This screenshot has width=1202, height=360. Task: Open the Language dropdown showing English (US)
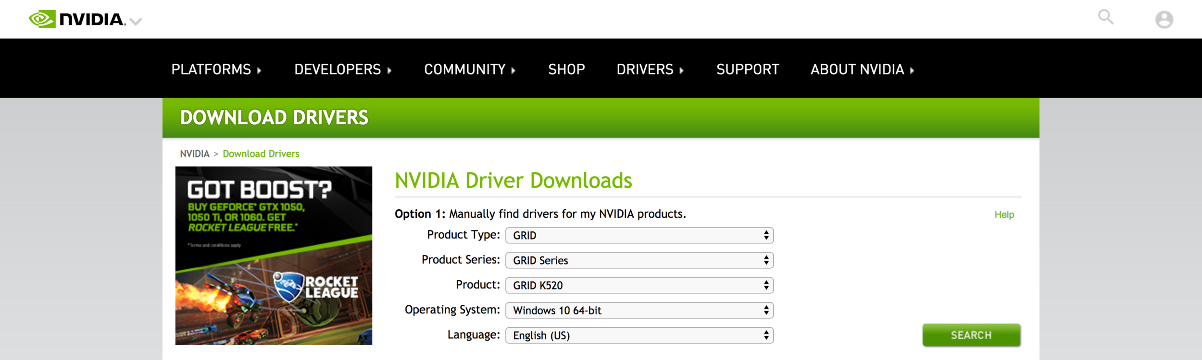pyautogui.click(x=639, y=335)
